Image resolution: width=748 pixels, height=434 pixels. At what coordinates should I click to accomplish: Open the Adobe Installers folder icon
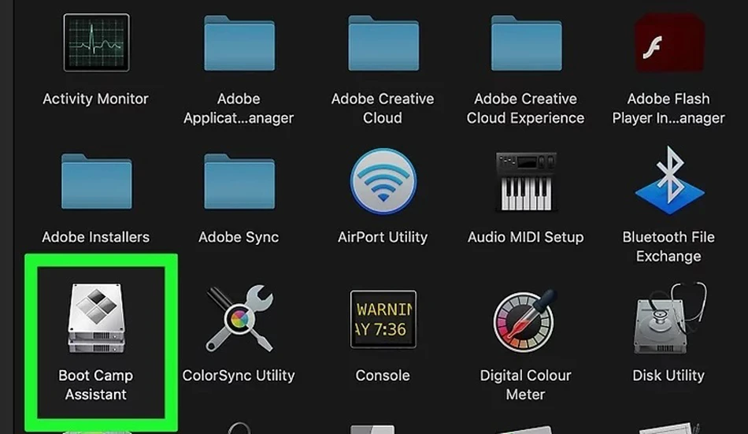point(96,181)
